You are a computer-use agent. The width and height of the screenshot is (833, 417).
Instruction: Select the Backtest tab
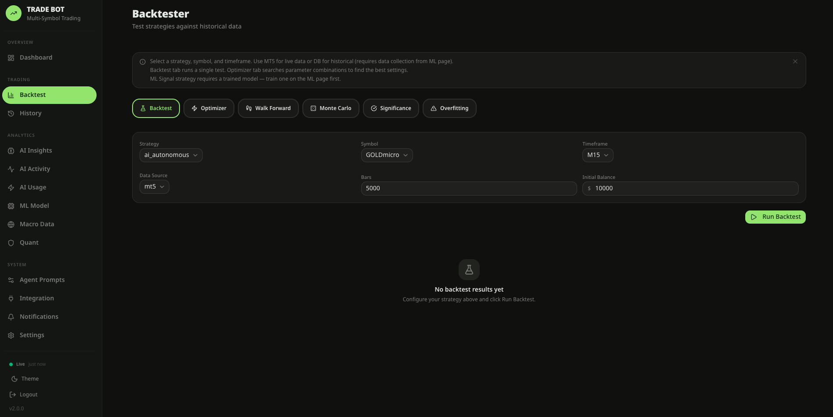(x=156, y=108)
